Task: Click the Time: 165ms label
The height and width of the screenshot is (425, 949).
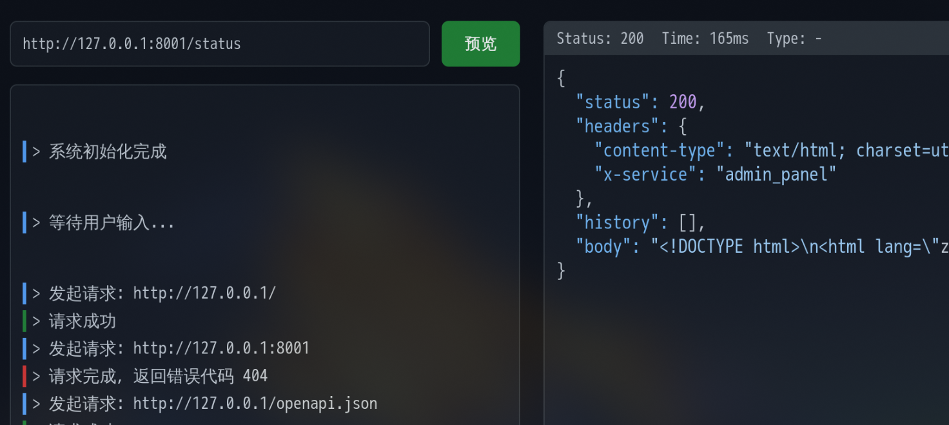Action: tap(705, 39)
